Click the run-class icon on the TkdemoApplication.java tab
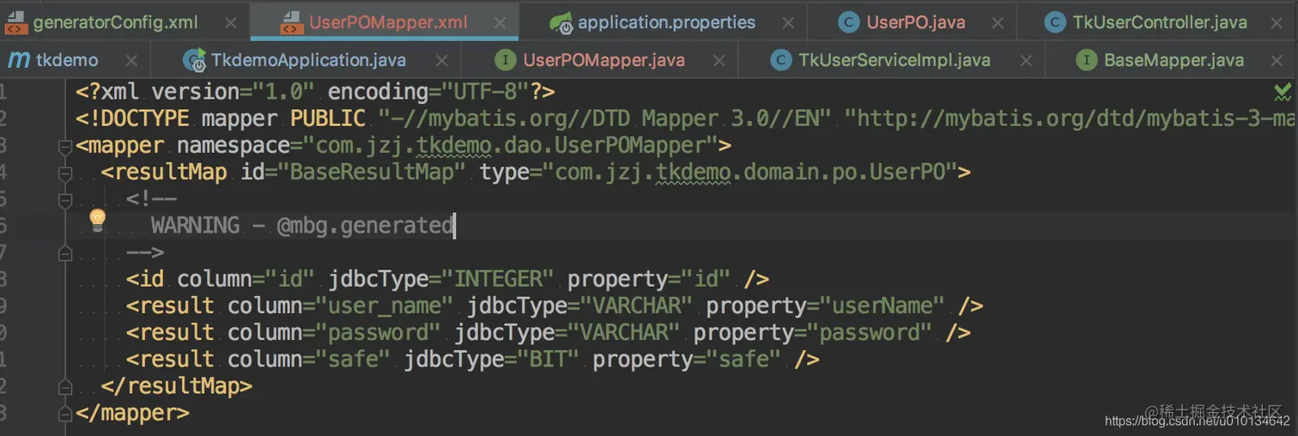1298x436 pixels. [195, 60]
